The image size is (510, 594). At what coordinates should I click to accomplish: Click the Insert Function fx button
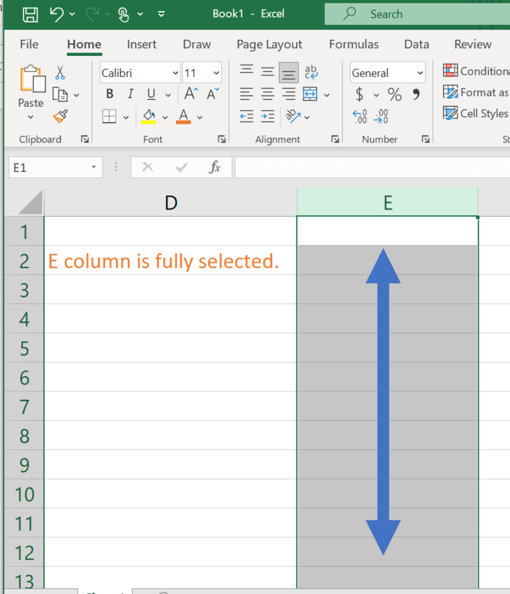[x=214, y=167]
